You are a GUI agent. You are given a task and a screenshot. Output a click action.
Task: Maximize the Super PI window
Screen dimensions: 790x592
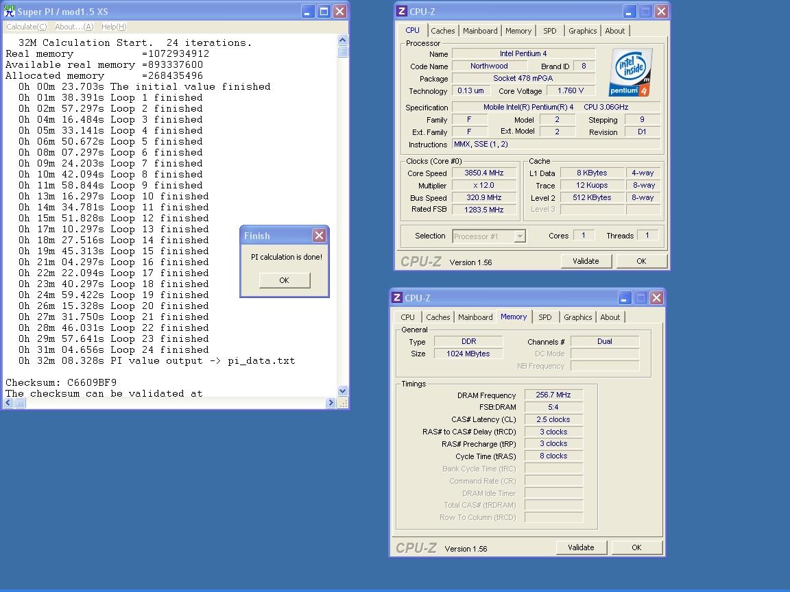point(324,11)
